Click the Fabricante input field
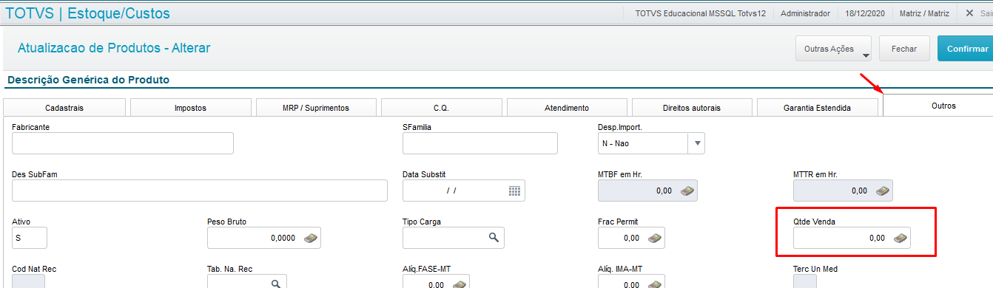Image resolution: width=993 pixels, height=288 pixels. coord(123,143)
